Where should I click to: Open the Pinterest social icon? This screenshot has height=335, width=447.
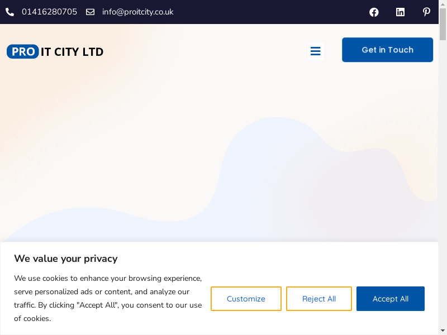click(x=426, y=12)
